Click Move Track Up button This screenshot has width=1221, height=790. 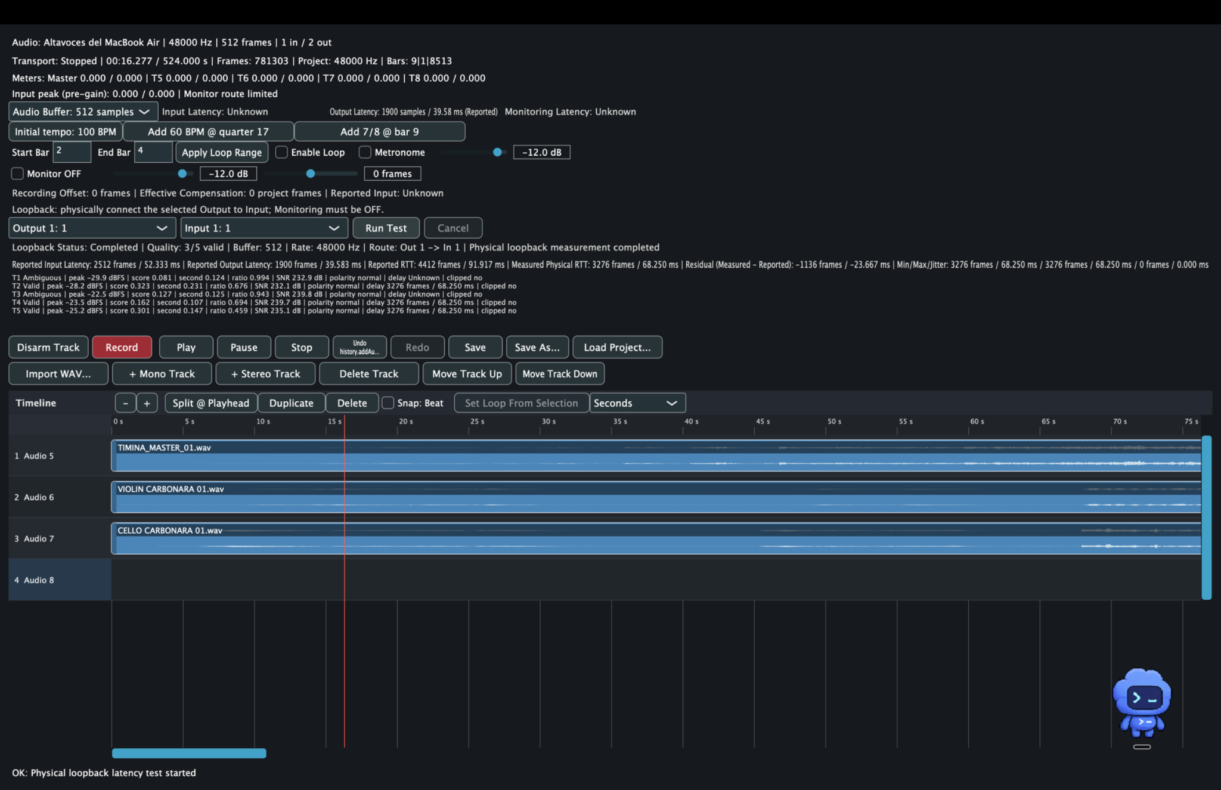(467, 374)
